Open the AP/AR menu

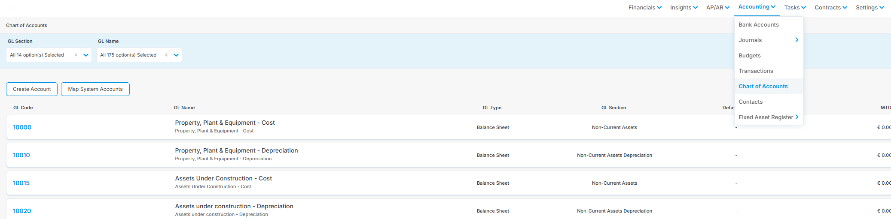click(x=718, y=8)
